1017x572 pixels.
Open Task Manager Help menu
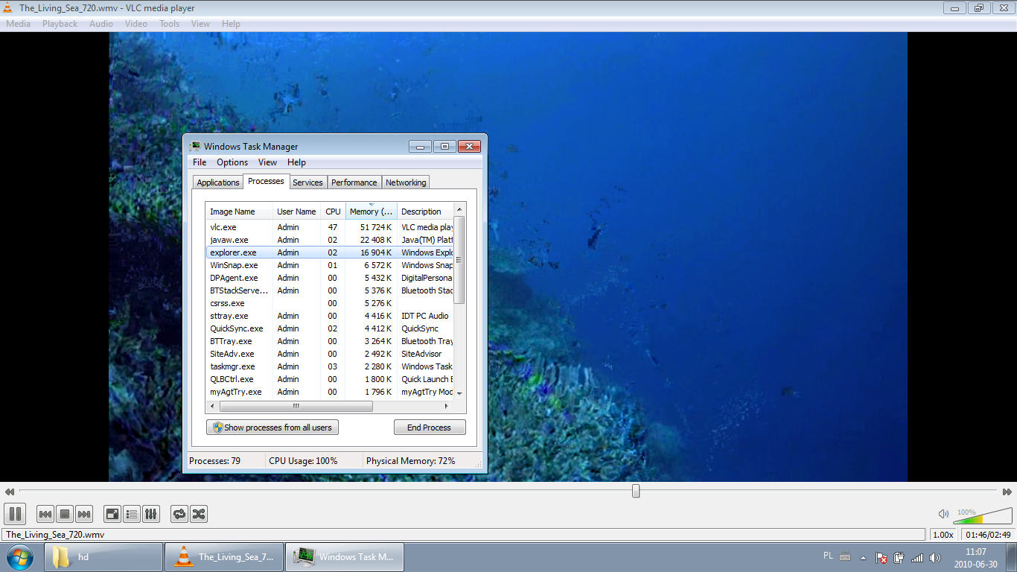point(296,162)
